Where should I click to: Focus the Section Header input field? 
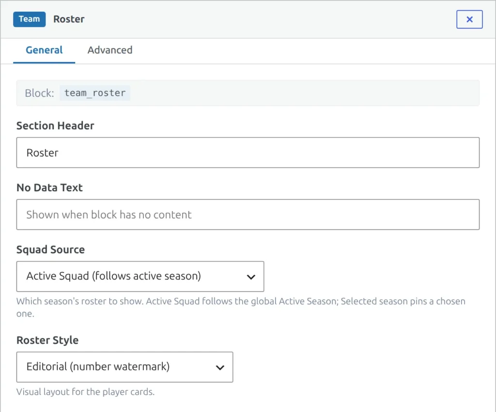click(248, 153)
